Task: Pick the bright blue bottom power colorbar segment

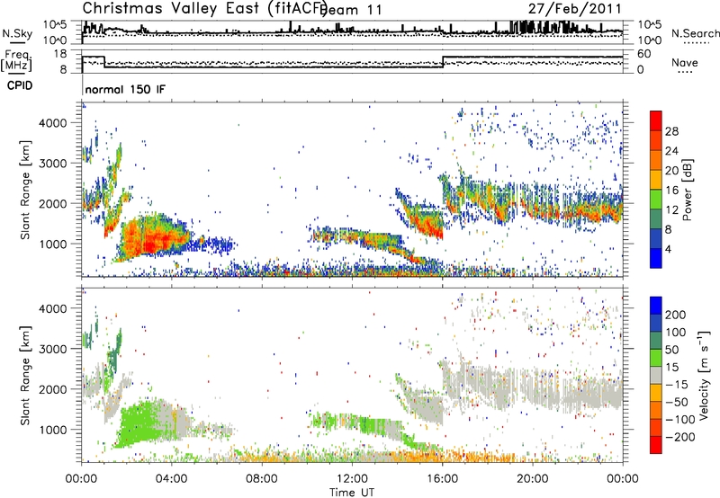Action: pyautogui.click(x=656, y=258)
